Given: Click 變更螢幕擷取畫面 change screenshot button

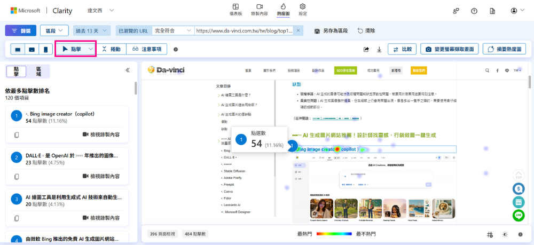Looking at the screenshot, I should point(450,49).
